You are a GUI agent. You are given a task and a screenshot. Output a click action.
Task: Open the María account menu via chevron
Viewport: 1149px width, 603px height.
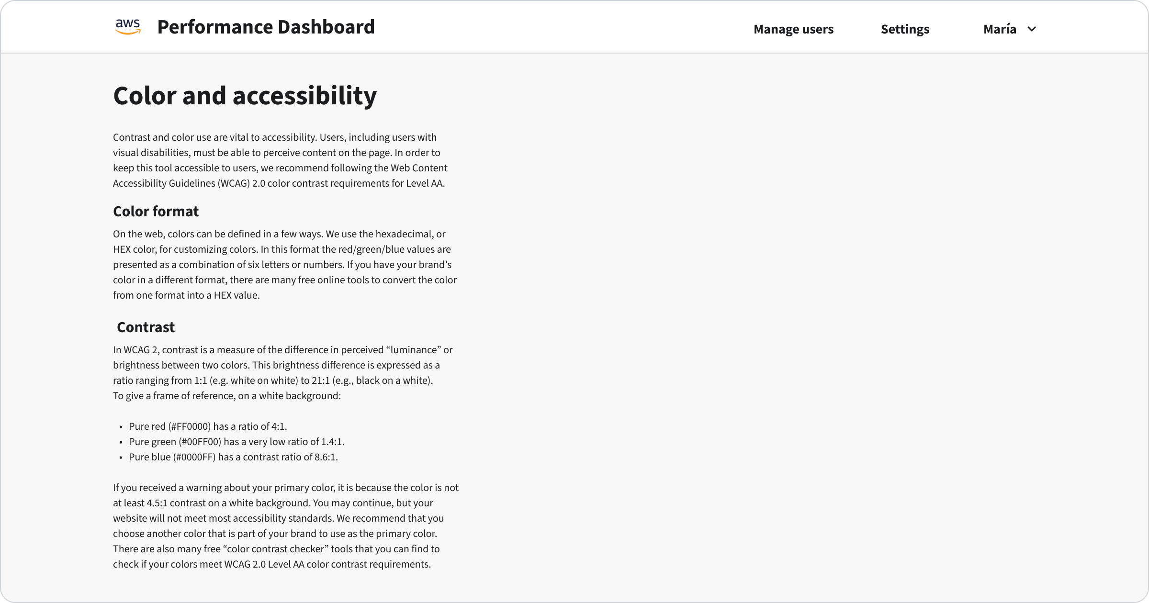point(1032,29)
